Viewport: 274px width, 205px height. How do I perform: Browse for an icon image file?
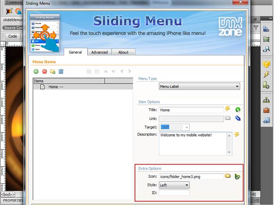click(x=228, y=175)
